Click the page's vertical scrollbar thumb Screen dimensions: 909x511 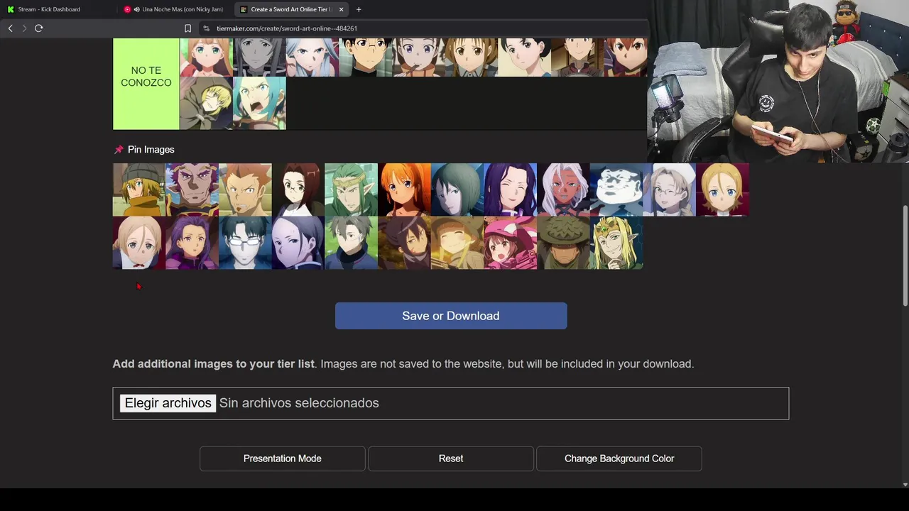[905, 255]
